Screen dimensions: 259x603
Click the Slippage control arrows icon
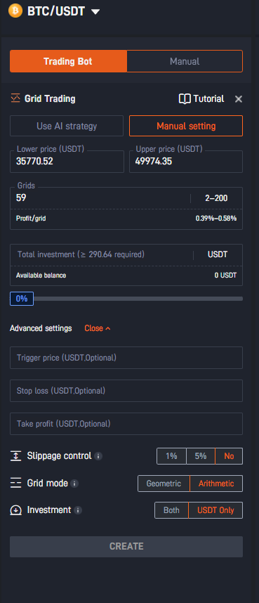[x=15, y=456]
